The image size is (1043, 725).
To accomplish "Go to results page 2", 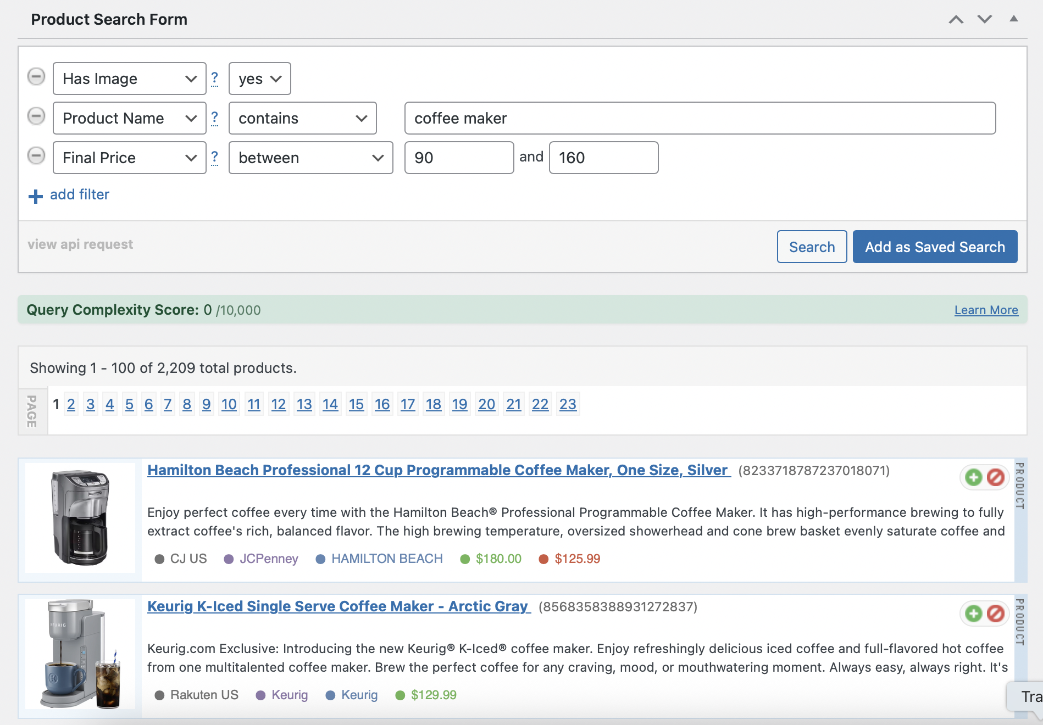I will [71, 404].
